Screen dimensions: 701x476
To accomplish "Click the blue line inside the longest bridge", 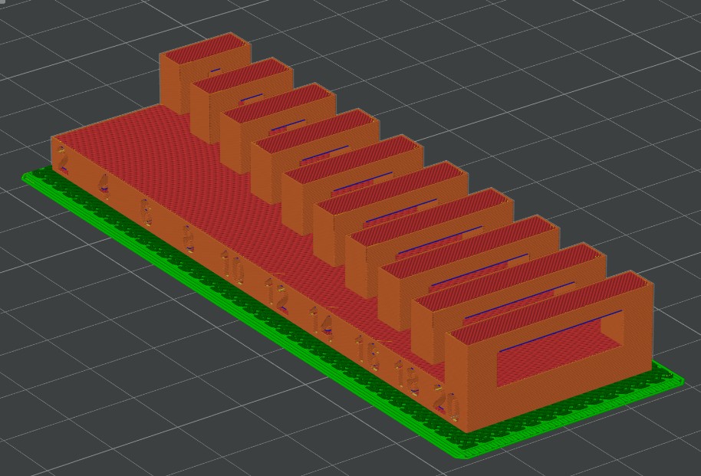I will (x=560, y=329).
